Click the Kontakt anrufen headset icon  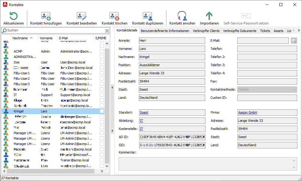(x=182, y=16)
